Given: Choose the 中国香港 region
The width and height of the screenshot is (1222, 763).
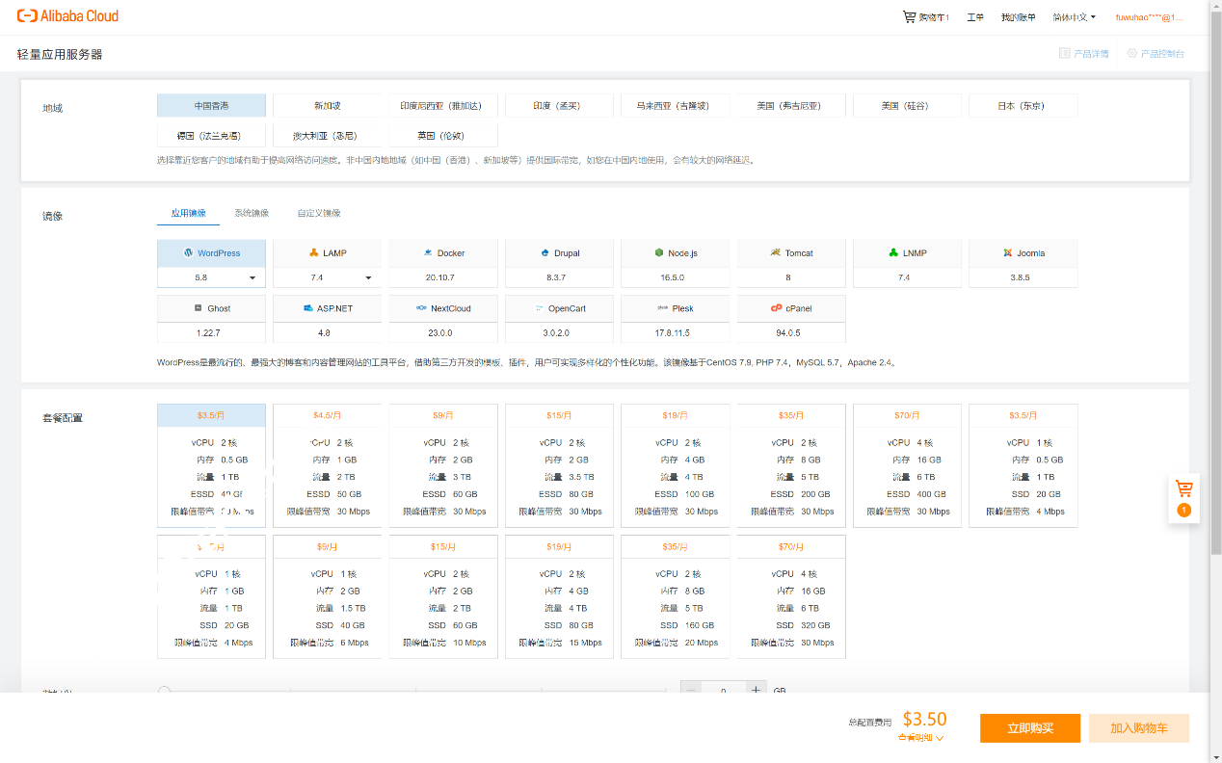Looking at the screenshot, I should (211, 106).
